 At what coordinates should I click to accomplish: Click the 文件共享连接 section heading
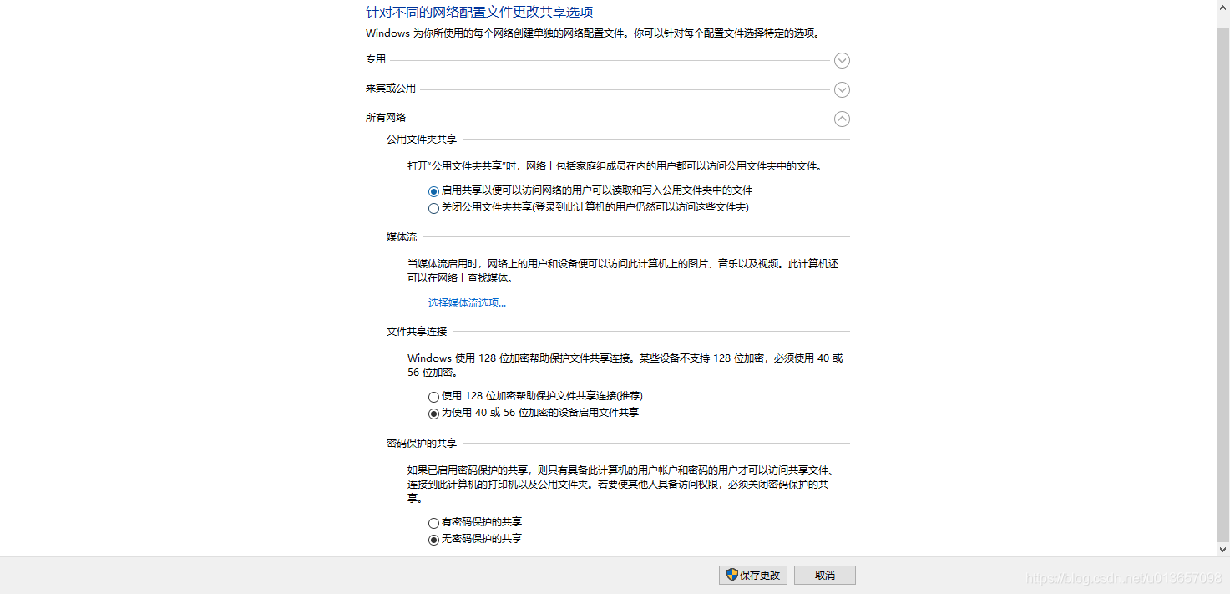(417, 332)
